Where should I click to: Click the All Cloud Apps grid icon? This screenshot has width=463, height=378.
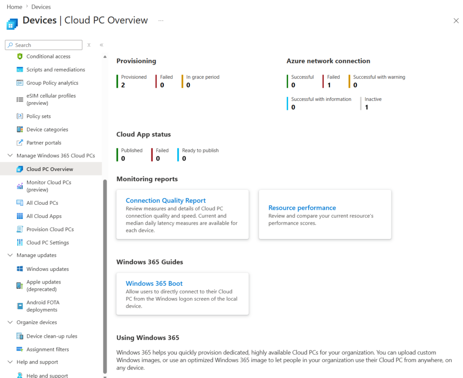coord(19,216)
